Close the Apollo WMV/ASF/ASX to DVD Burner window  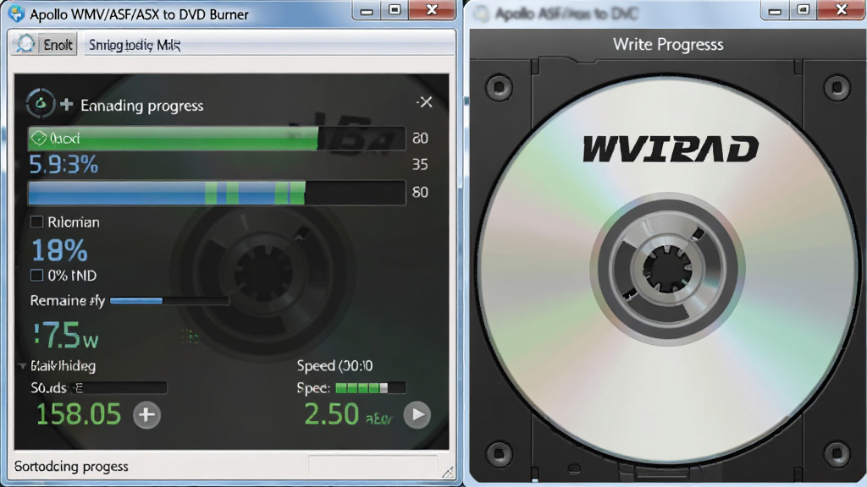pos(433,10)
